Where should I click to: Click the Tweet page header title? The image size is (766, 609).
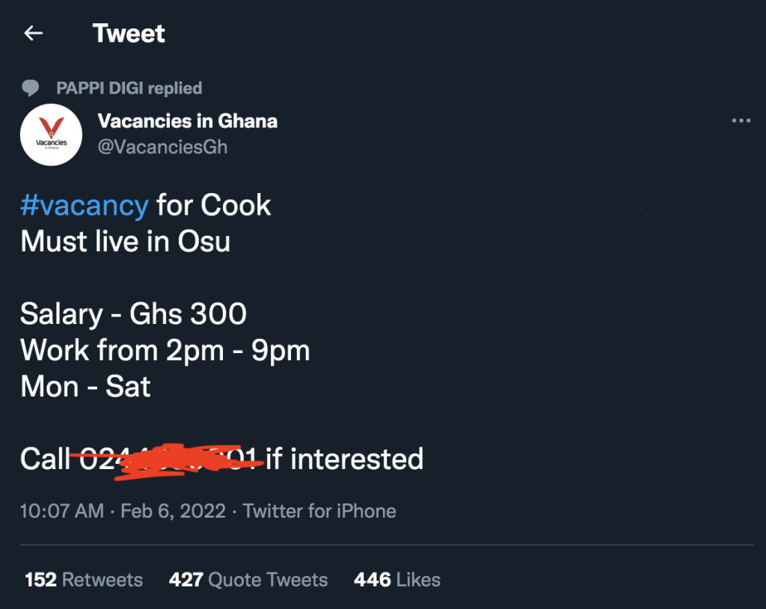click(129, 33)
